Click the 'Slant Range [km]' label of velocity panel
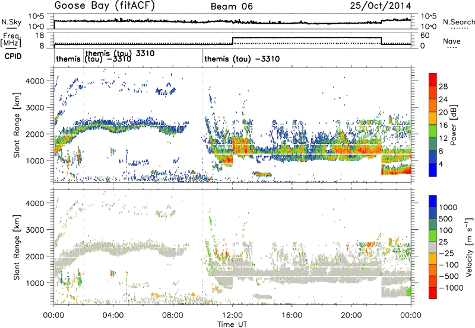475x328 pixels. [x=17, y=247]
